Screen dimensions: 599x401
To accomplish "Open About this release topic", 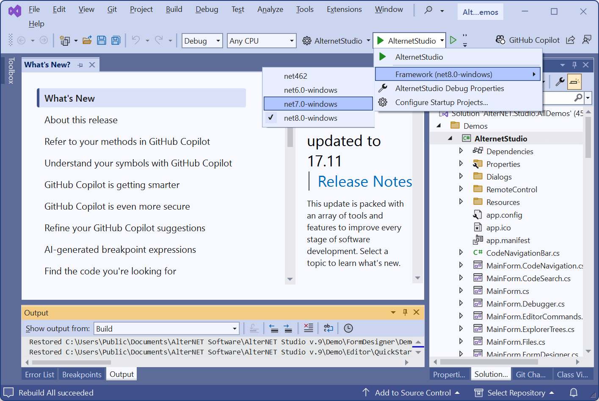I will (81, 120).
